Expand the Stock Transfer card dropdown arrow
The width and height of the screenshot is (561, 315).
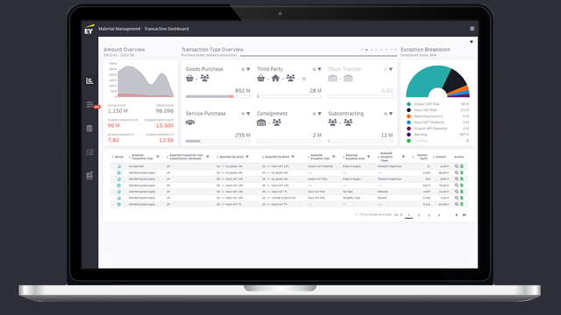point(391,69)
